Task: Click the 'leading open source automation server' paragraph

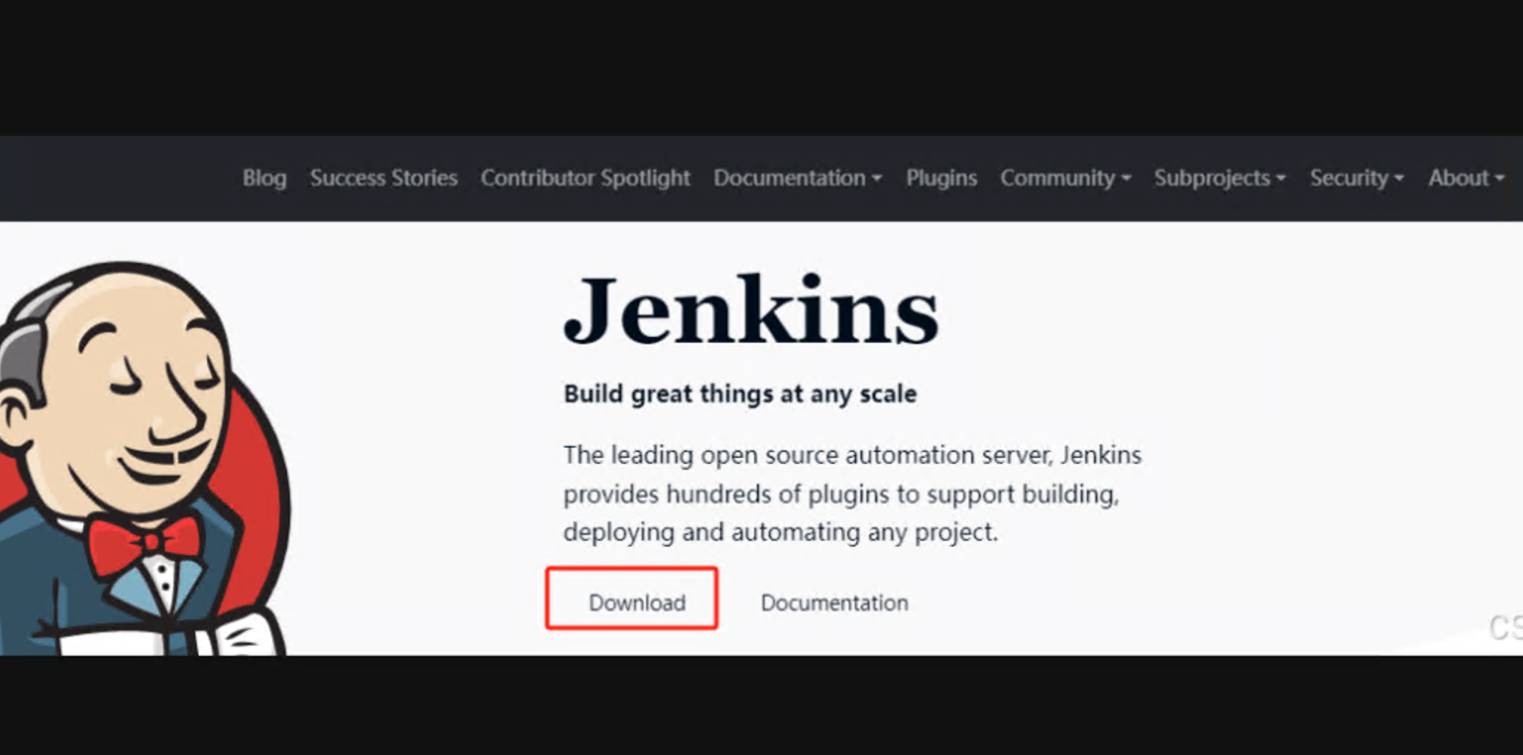Action: pyautogui.click(x=852, y=493)
